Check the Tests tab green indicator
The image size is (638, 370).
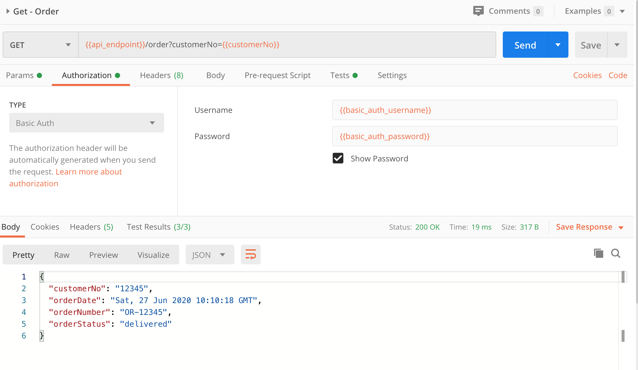coord(356,75)
